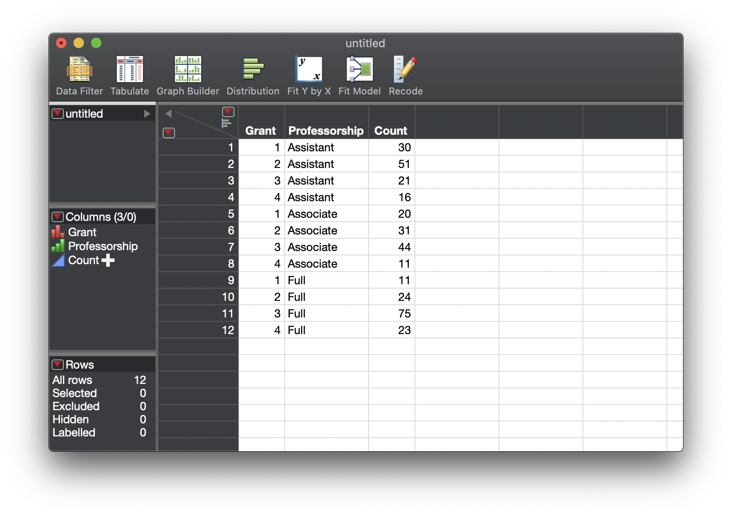The width and height of the screenshot is (732, 516).
Task: Click the continuous data icon beside Count
Action: (x=58, y=260)
